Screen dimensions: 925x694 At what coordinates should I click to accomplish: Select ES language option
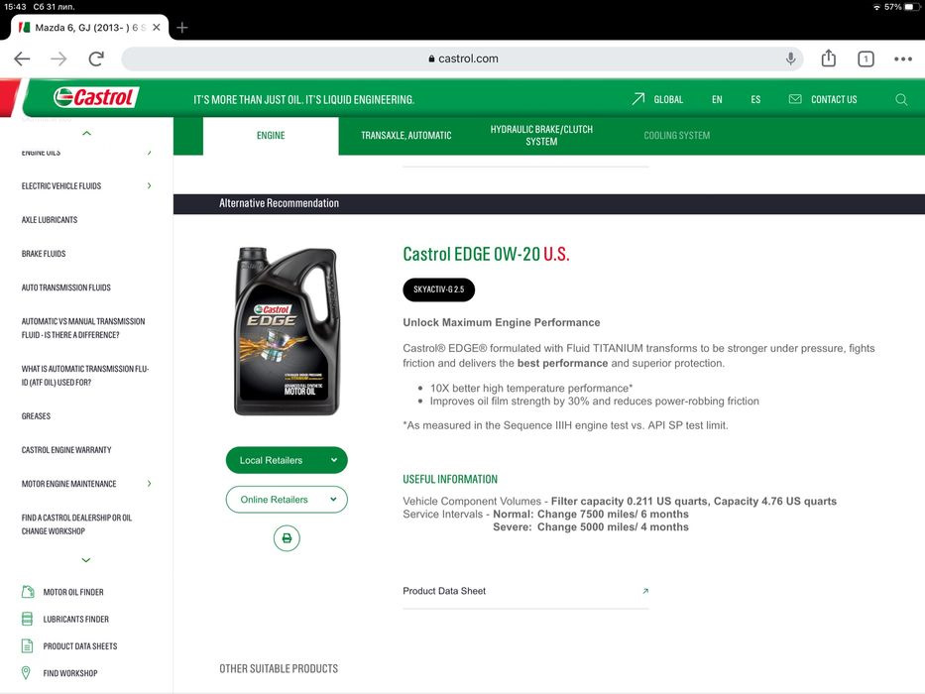755,100
